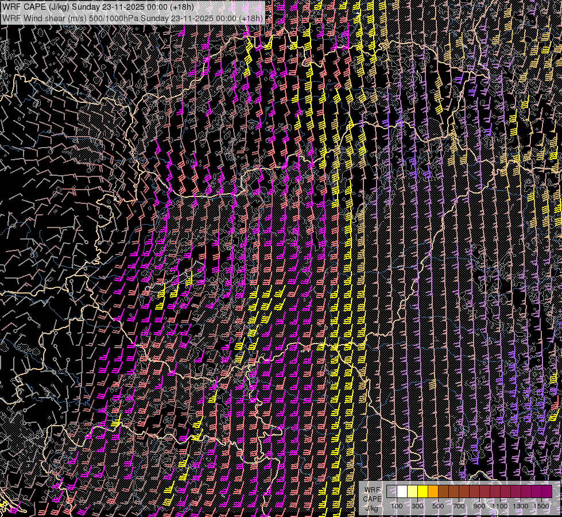The height and width of the screenshot is (517, 562).
Task: Click the 100 label on the legend
Action: point(397,506)
